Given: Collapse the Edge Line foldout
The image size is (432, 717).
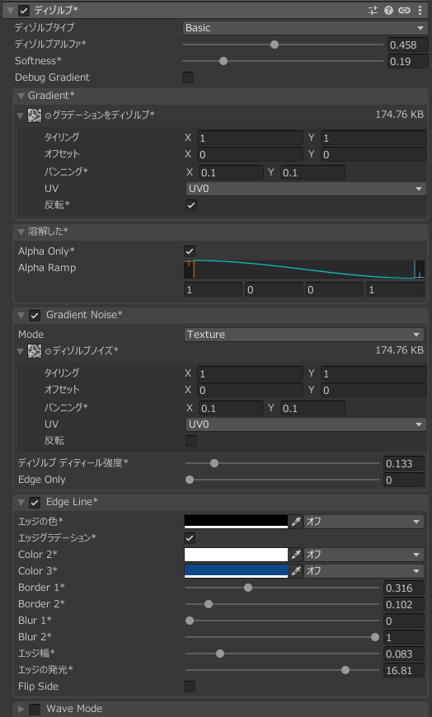Looking at the screenshot, I should (x=21, y=502).
